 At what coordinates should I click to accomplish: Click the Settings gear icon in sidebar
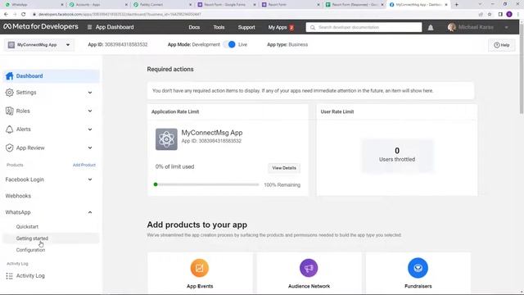(x=9, y=93)
